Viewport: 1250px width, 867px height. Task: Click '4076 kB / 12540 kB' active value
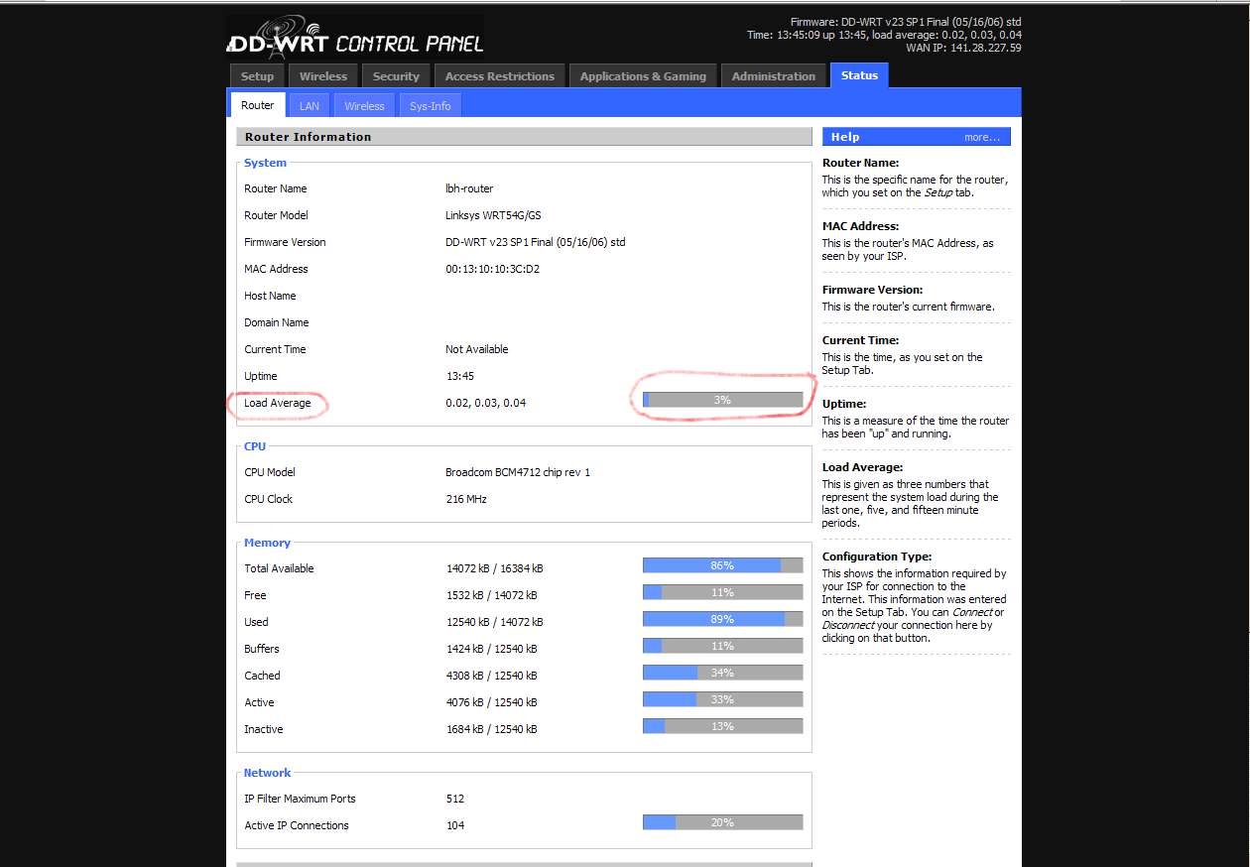491,702
